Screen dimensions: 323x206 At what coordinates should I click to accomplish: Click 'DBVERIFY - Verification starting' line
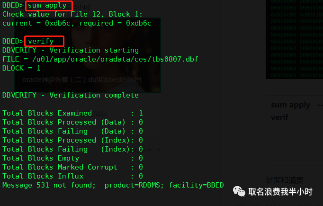(x=71, y=50)
